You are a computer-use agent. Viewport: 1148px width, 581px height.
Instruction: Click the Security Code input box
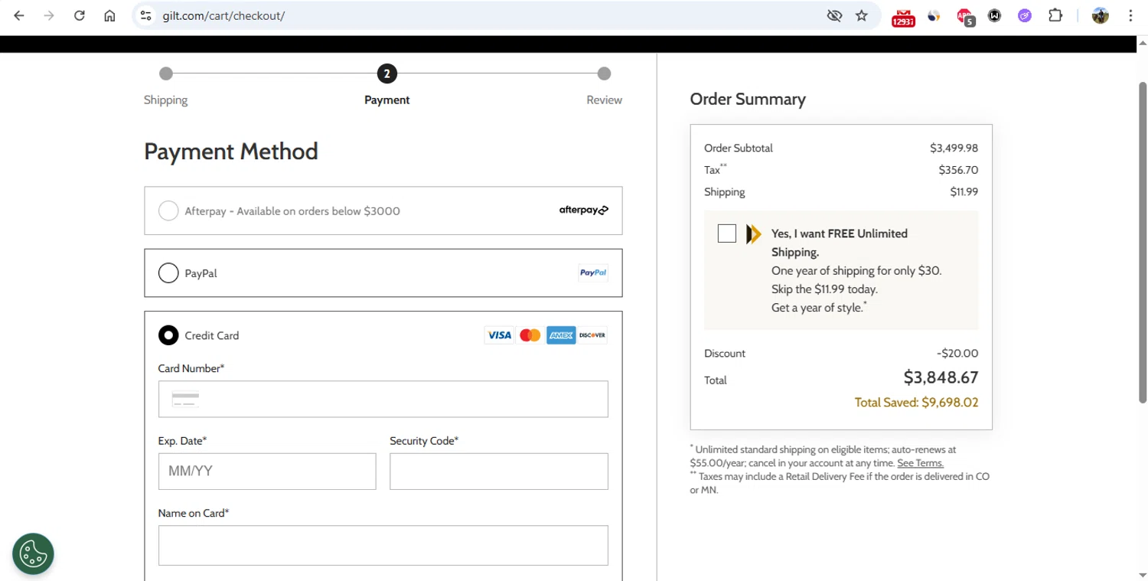[498, 471]
